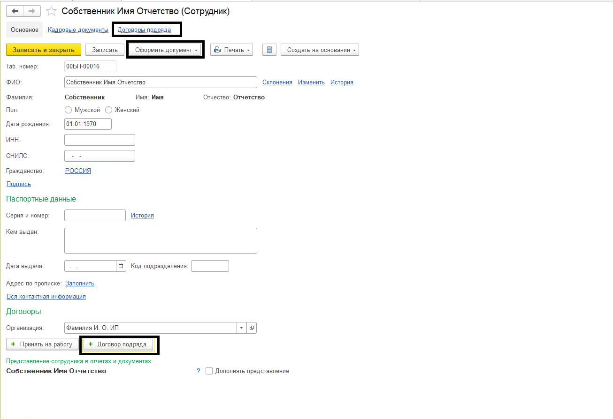The image size is (613, 419).
Task: Click the Принять на работу button
Action: pyautogui.click(x=42, y=344)
